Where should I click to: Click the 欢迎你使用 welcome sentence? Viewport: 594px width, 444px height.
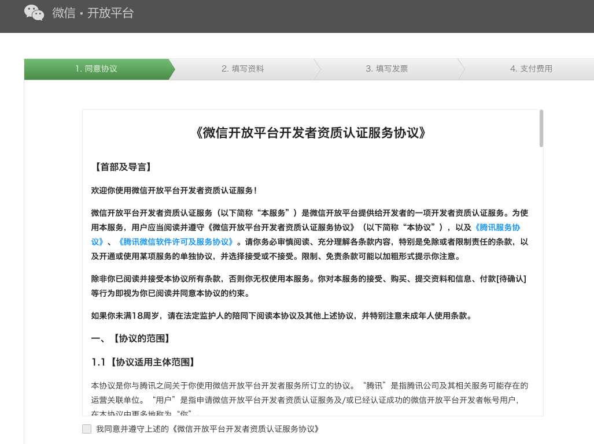[174, 191]
